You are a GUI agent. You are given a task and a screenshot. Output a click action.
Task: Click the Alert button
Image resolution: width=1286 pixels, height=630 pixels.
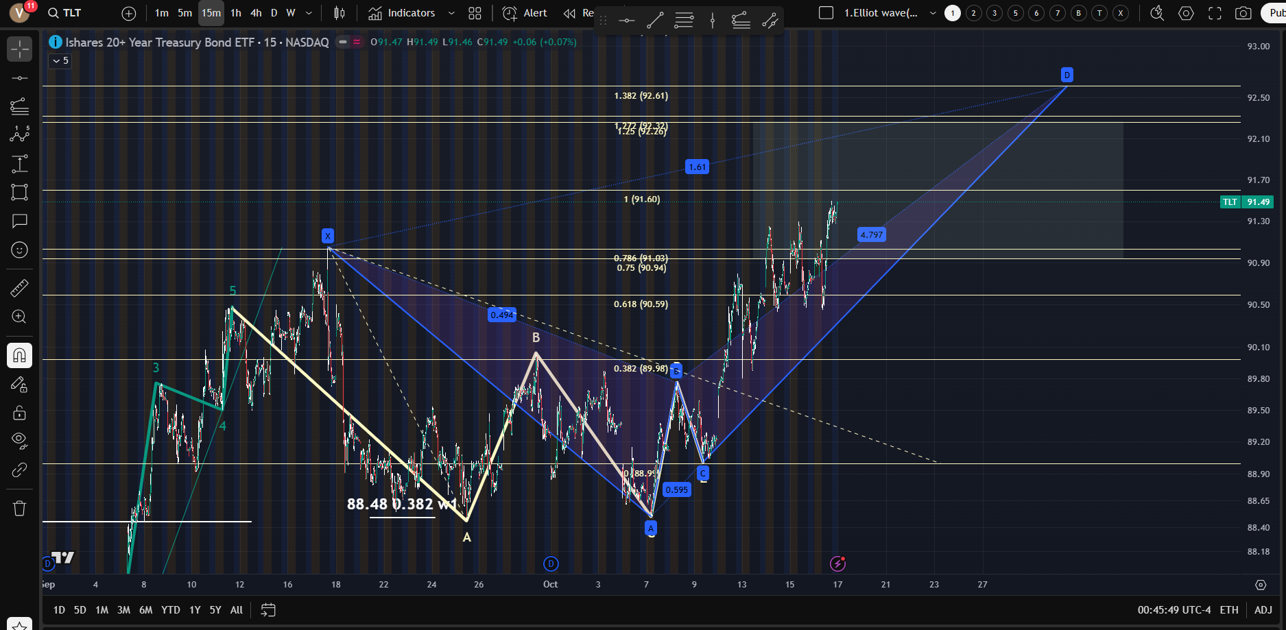(525, 13)
